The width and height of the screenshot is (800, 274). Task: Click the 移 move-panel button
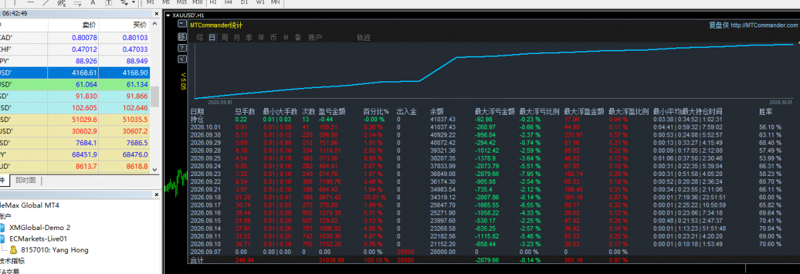tap(181, 37)
